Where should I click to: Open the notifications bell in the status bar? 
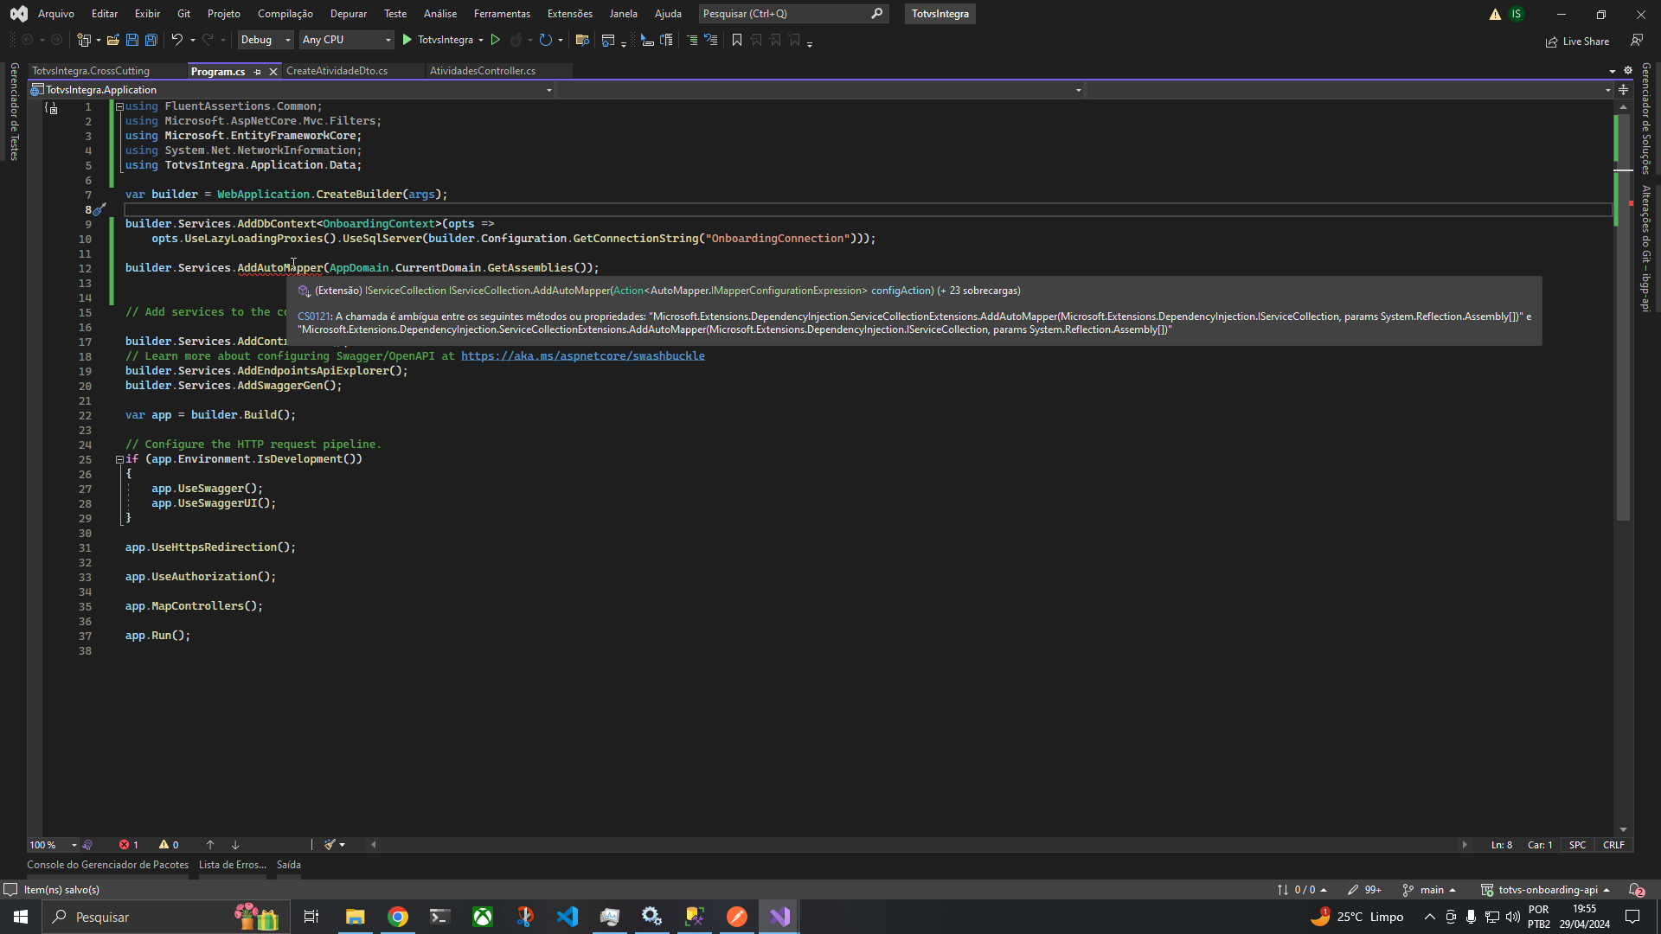click(1637, 890)
